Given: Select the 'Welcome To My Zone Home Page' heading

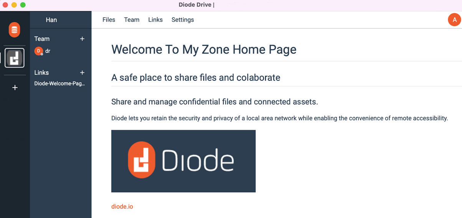Looking at the screenshot, I should click(204, 49).
